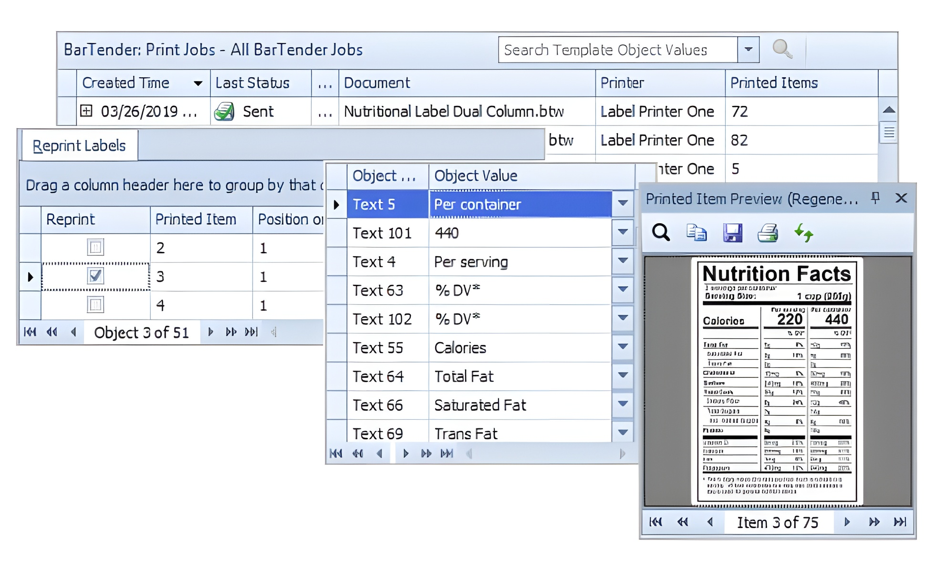The height and width of the screenshot is (561, 936).
Task: Click the printer icon in the preview toolbar
Action: (768, 233)
